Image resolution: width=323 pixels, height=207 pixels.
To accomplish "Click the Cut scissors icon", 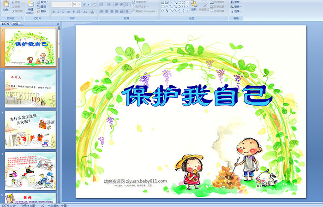I will 13,2.
